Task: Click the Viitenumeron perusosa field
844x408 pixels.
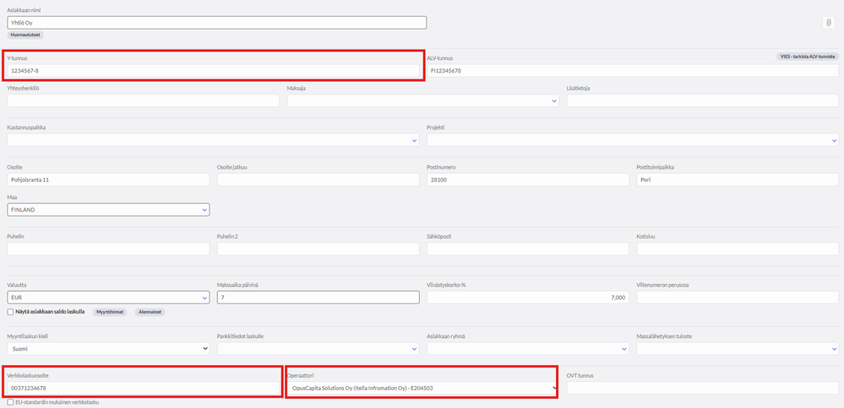Action: click(738, 298)
